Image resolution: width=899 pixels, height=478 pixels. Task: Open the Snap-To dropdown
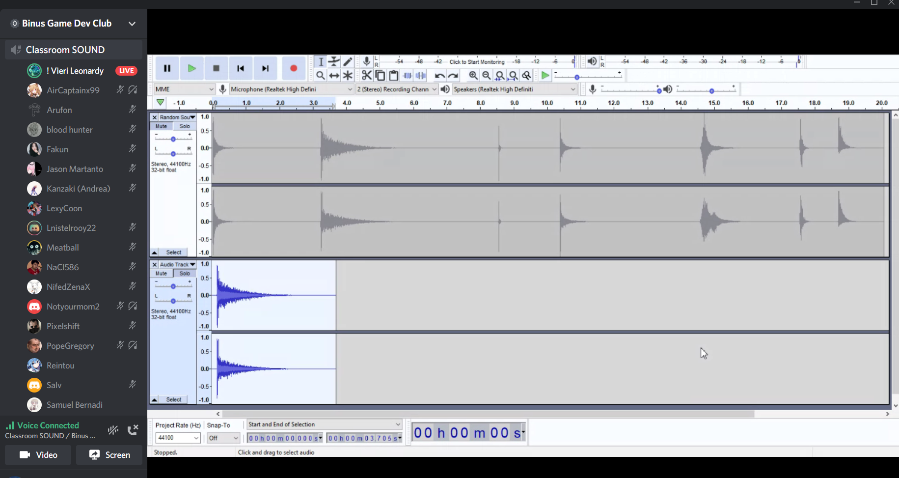point(223,438)
